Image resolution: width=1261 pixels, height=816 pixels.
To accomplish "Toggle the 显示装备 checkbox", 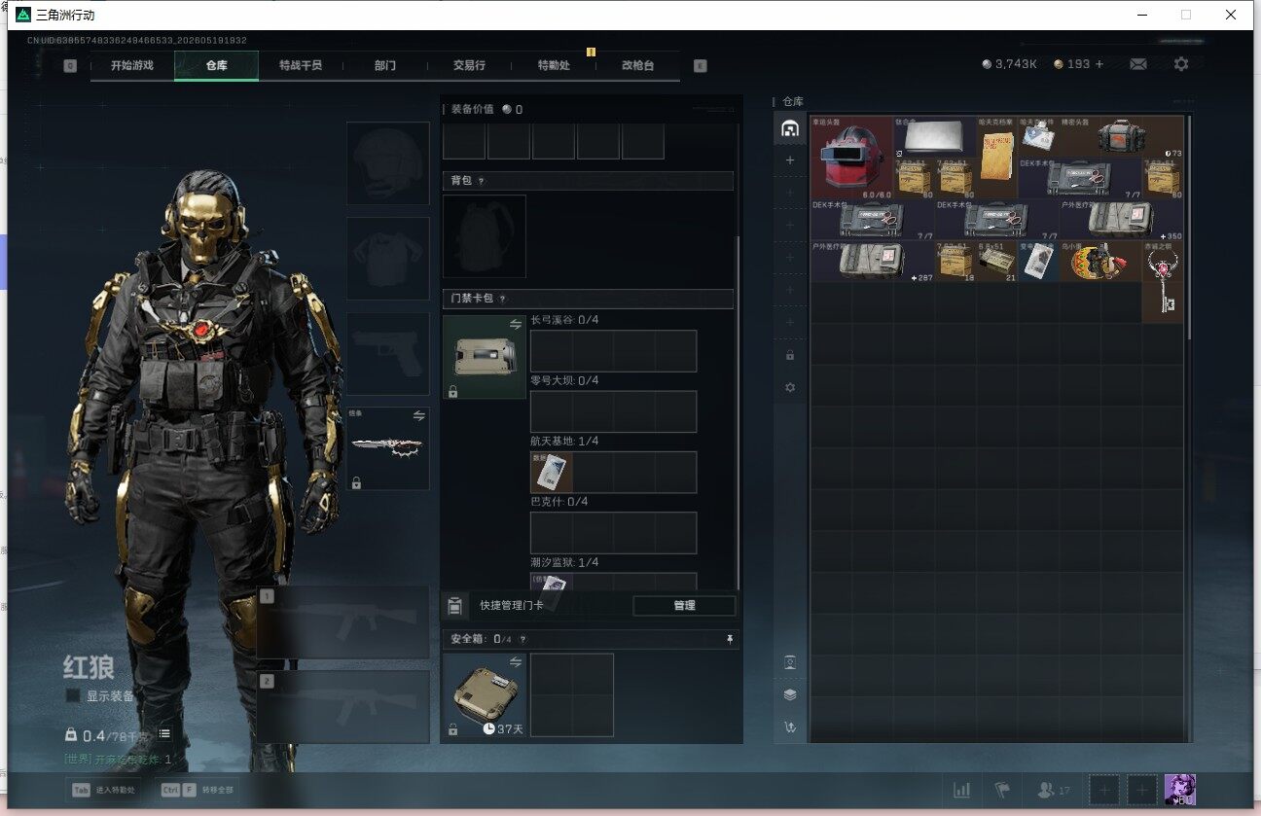I will tap(73, 695).
